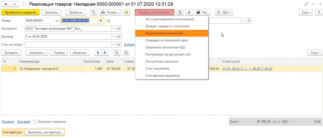
Task: Send document by email with the envelope icon
Action: (x=127, y=12)
